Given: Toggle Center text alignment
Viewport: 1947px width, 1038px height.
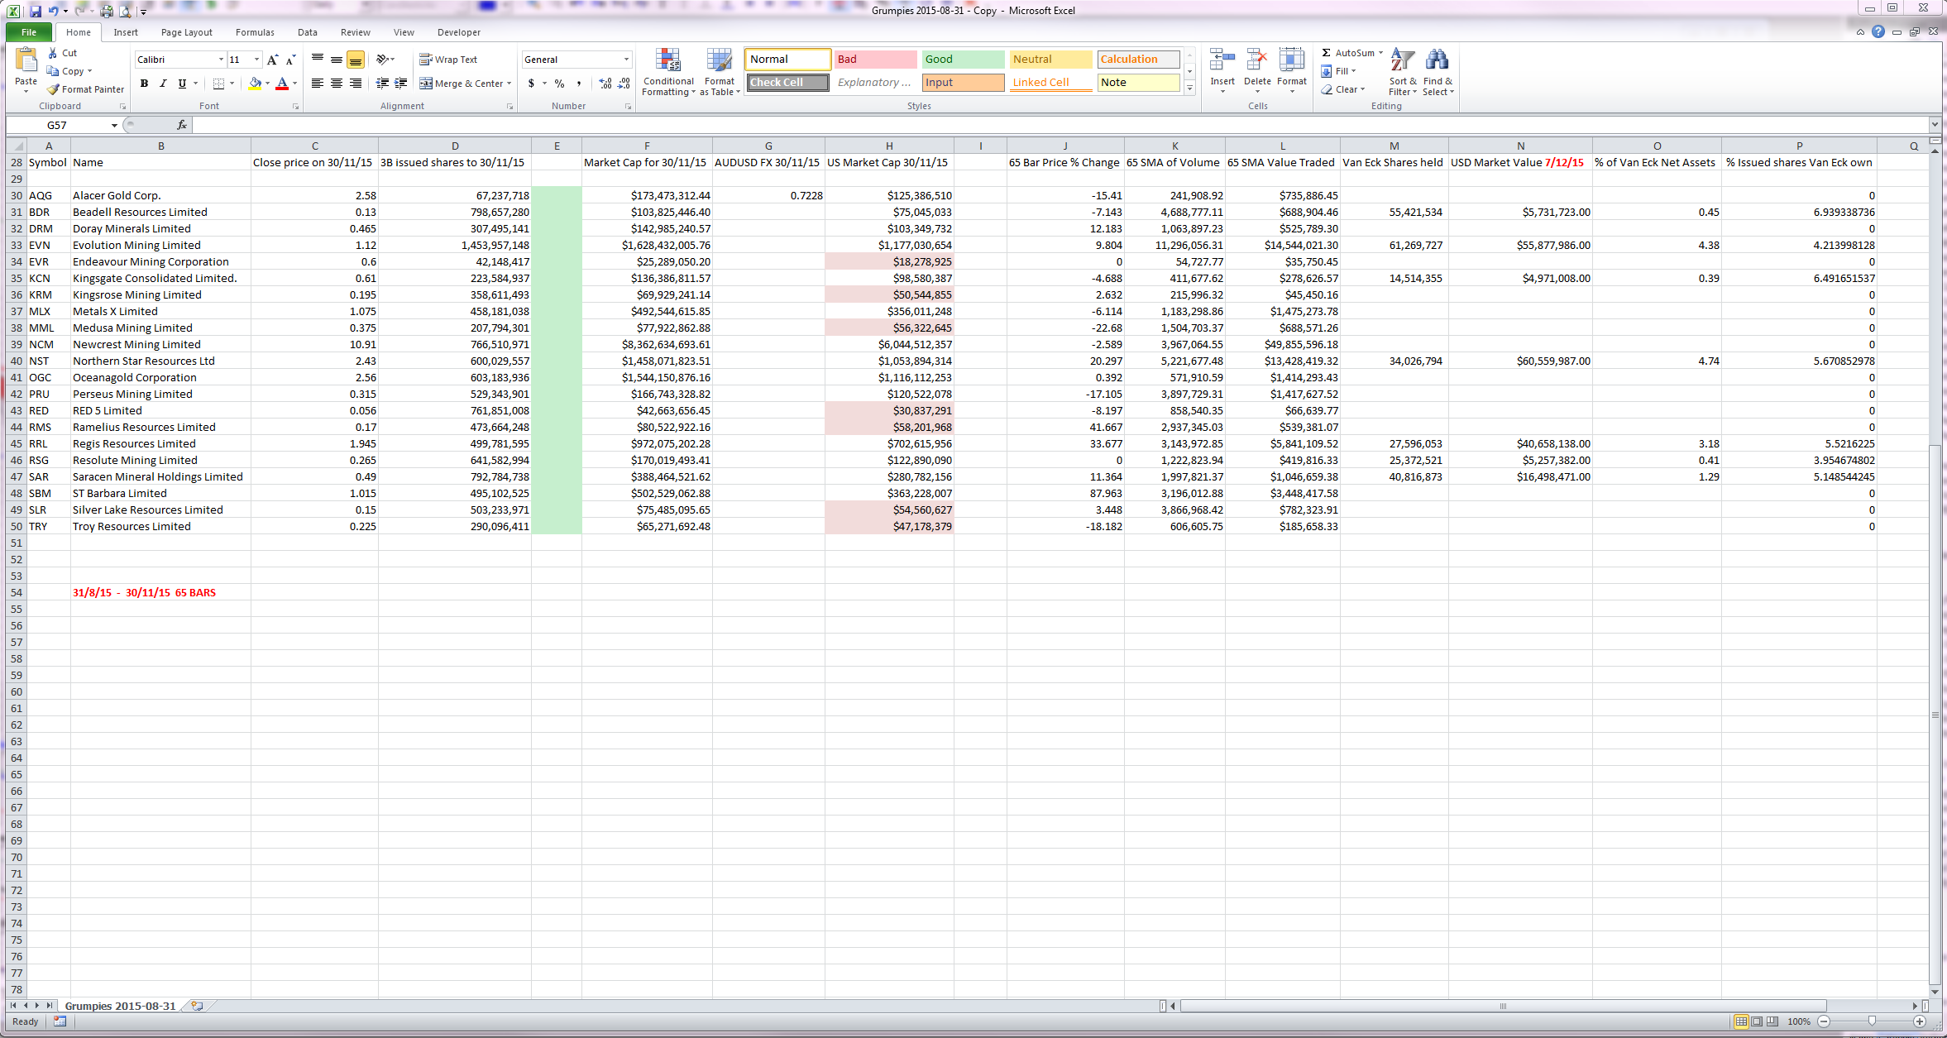Looking at the screenshot, I should pos(337,84).
